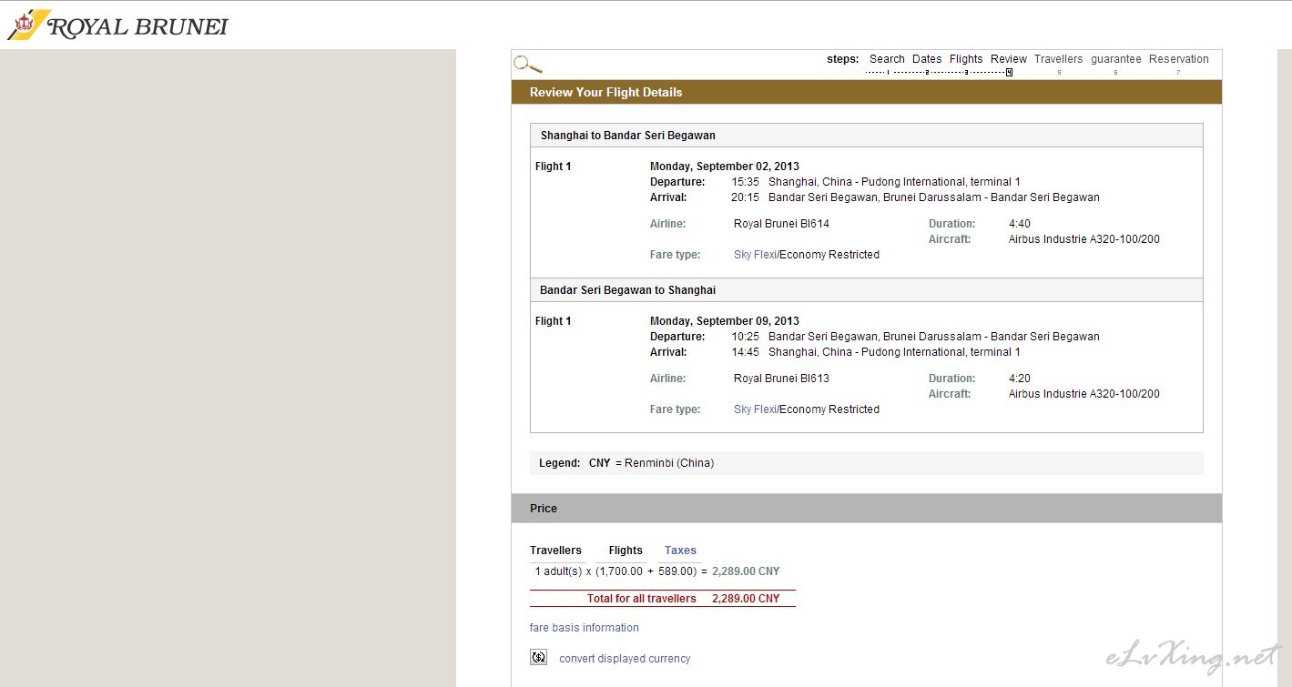1292x687 pixels.
Task: Click departure time 15:35
Action: click(745, 182)
